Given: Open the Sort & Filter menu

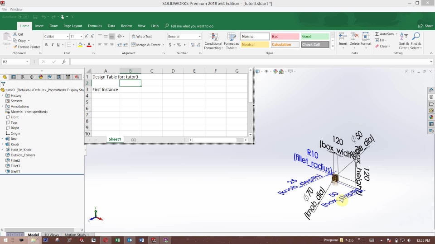Looking at the screenshot, I should tap(404, 41).
